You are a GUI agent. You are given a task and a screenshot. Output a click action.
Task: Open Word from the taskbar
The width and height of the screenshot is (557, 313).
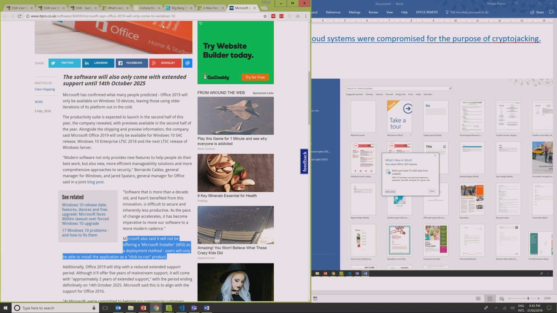coord(207,308)
